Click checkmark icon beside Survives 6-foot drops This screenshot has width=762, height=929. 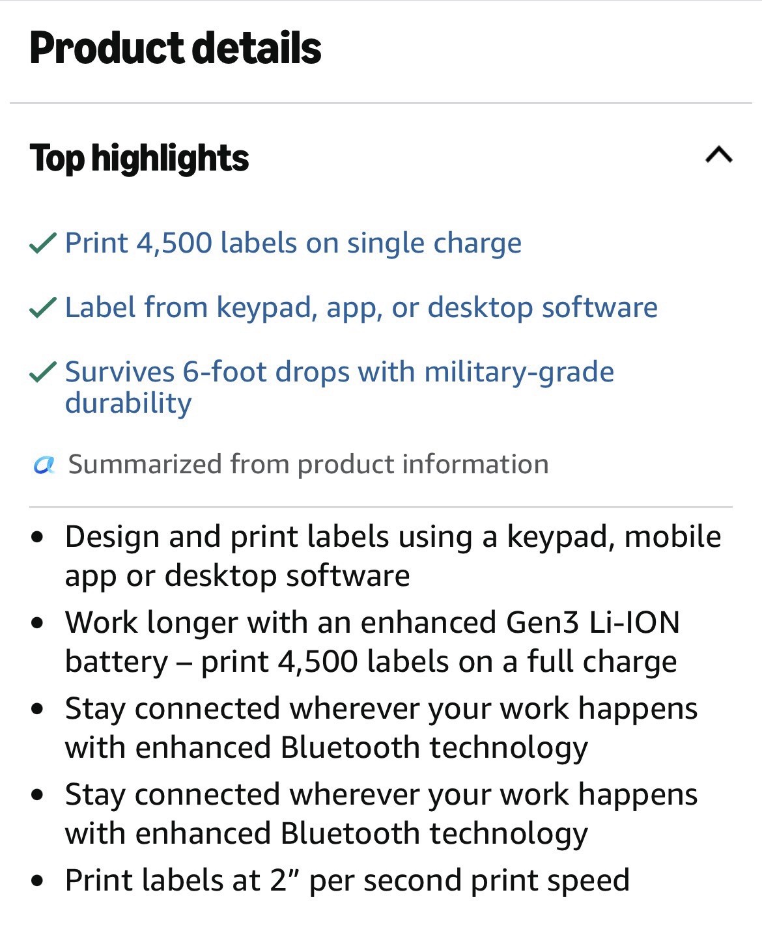pyautogui.click(x=43, y=372)
